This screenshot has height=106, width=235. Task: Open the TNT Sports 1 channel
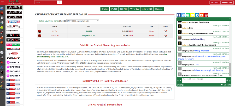pos(14,62)
